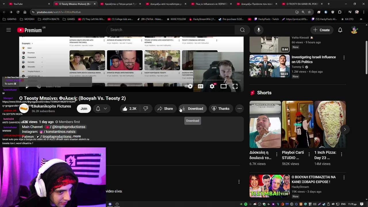Open Vallia Kleoudi video thumbnail 8:44
This screenshot has width=368, height=207.
269,45
